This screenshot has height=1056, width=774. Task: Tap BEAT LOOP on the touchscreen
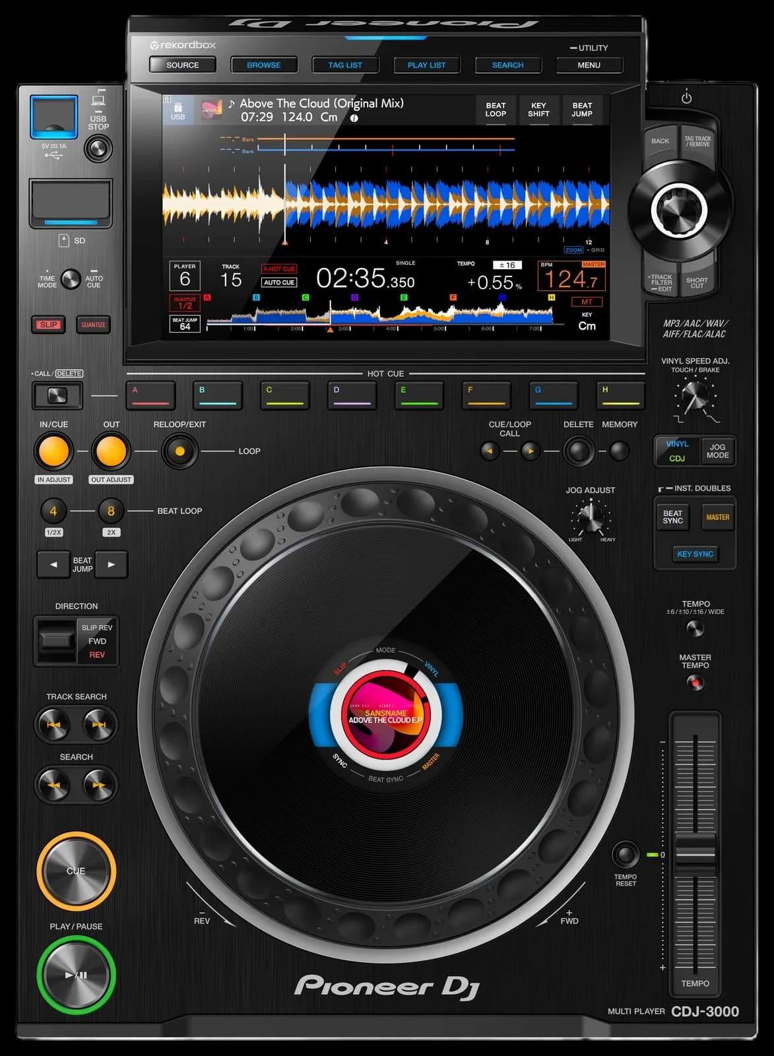[496, 110]
